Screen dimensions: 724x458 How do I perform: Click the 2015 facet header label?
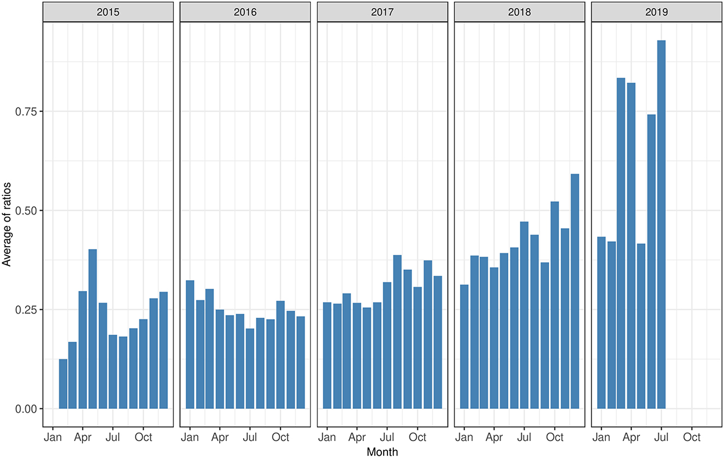tap(109, 12)
